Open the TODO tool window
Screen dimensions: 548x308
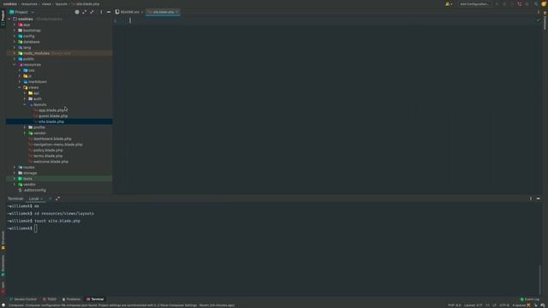point(50,299)
